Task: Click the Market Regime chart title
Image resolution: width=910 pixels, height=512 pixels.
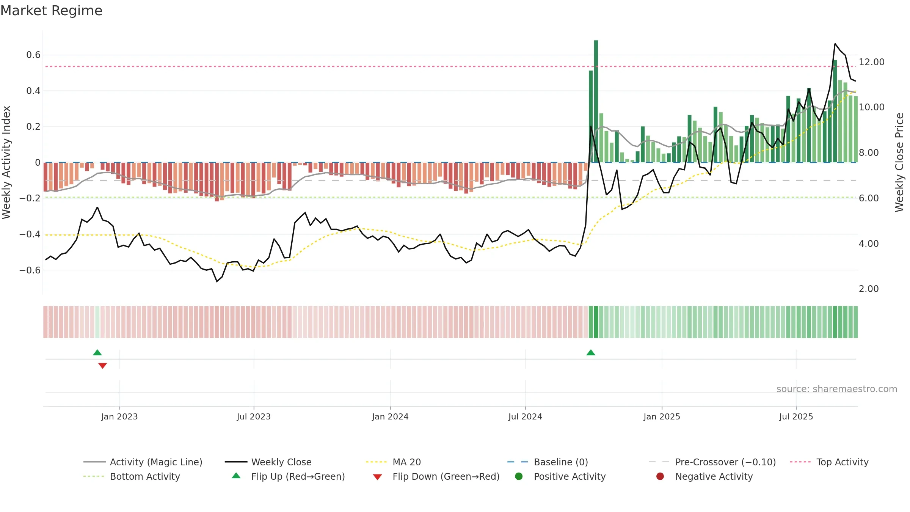Action: (51, 11)
